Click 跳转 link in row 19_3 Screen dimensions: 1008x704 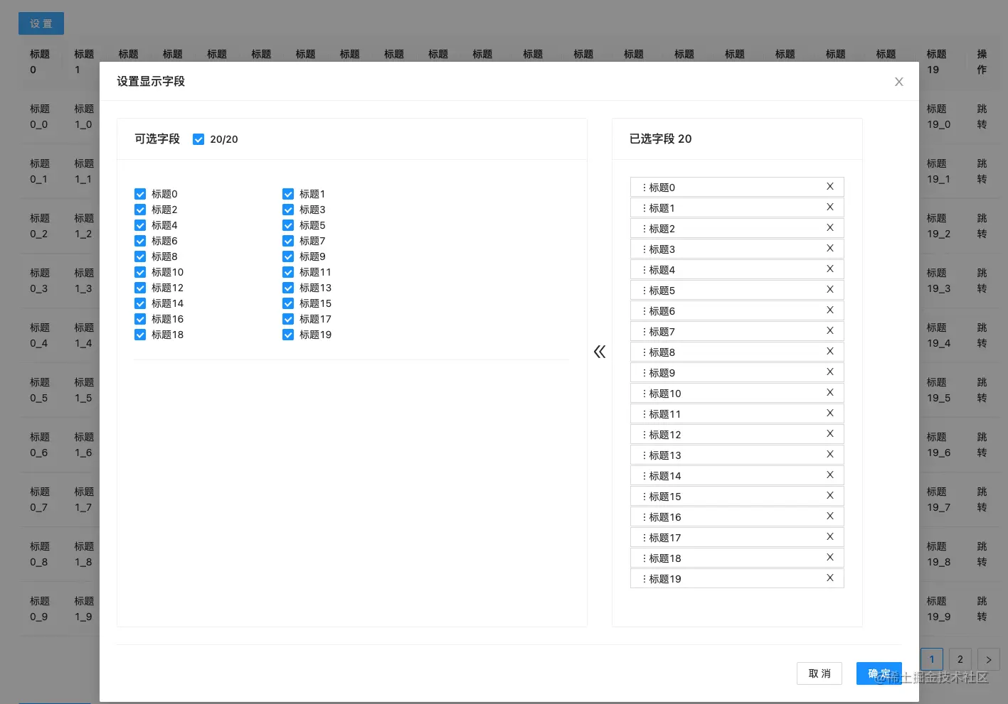(982, 281)
